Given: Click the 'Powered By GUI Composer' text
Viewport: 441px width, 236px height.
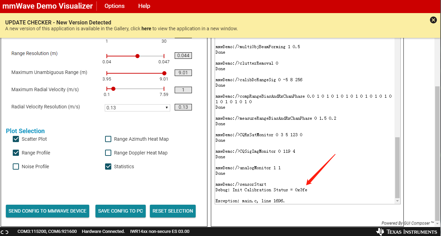Looking at the screenshot, I should coord(408,223).
